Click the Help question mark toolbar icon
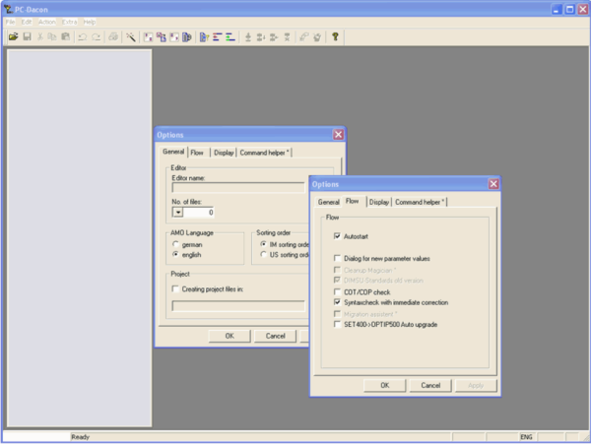This screenshot has width=591, height=444. click(335, 36)
